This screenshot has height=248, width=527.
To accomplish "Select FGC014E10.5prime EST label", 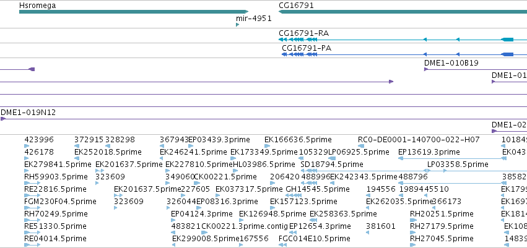I will pos(315,239).
